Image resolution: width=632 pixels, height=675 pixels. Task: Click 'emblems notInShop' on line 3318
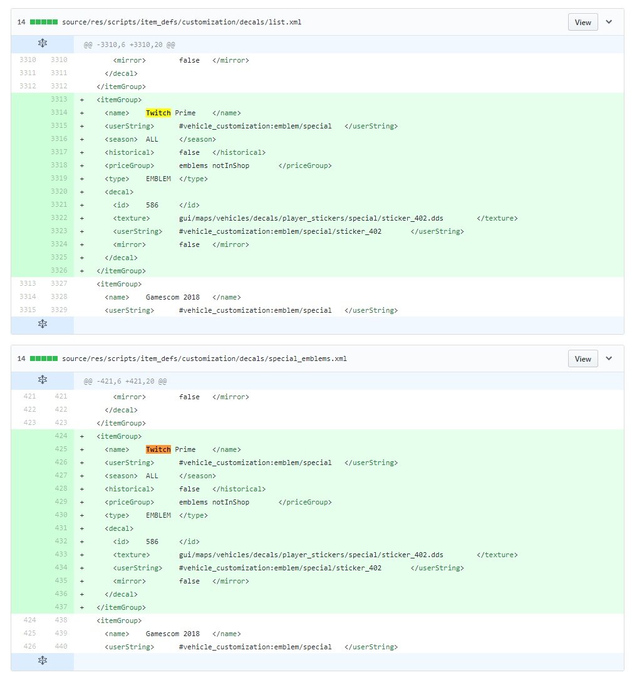(214, 165)
